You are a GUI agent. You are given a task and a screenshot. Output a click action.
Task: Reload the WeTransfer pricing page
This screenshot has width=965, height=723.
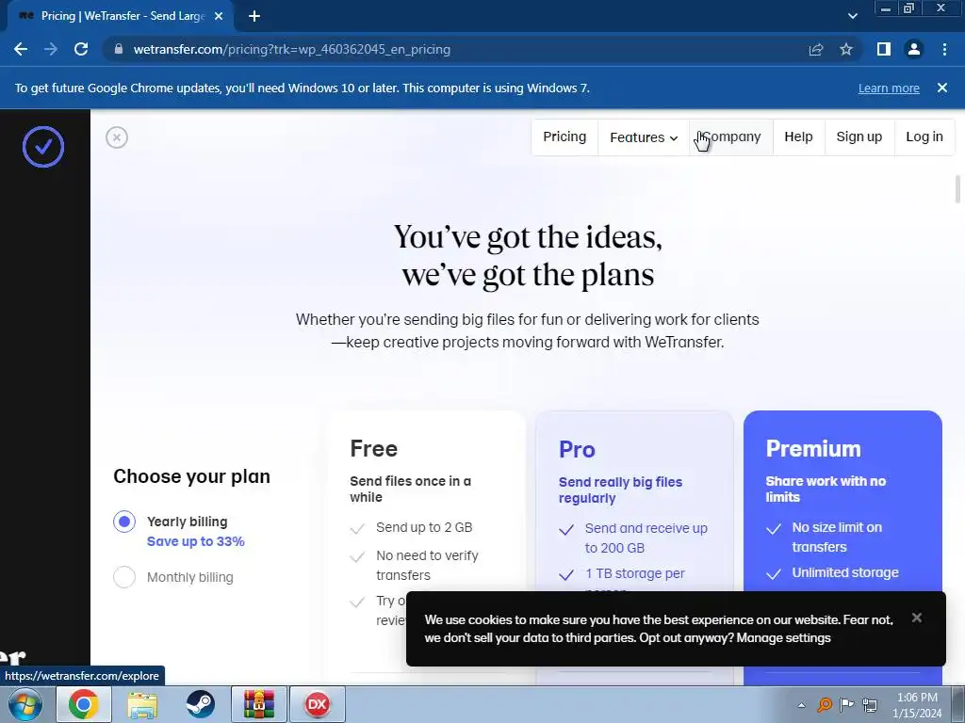click(x=81, y=49)
